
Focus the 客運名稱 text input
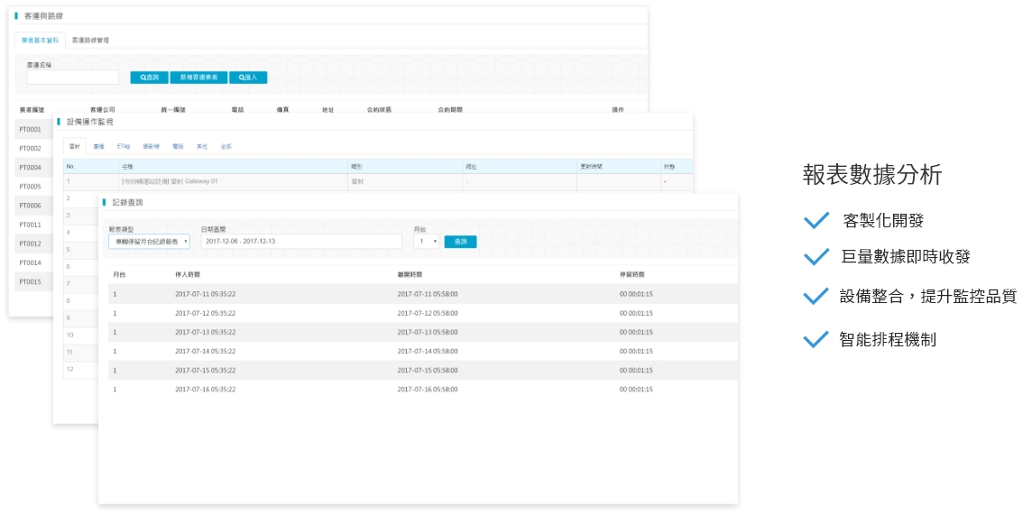coord(73,78)
